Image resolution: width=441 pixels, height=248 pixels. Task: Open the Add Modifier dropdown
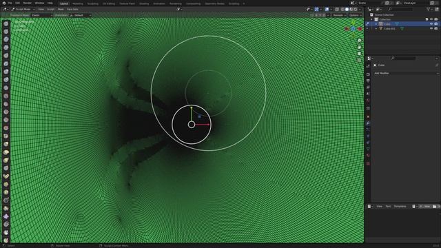click(406, 73)
